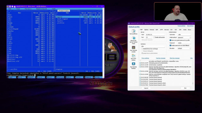Screen dimensions: 202x113
Task: Click into Port input field
Action: (149, 37)
